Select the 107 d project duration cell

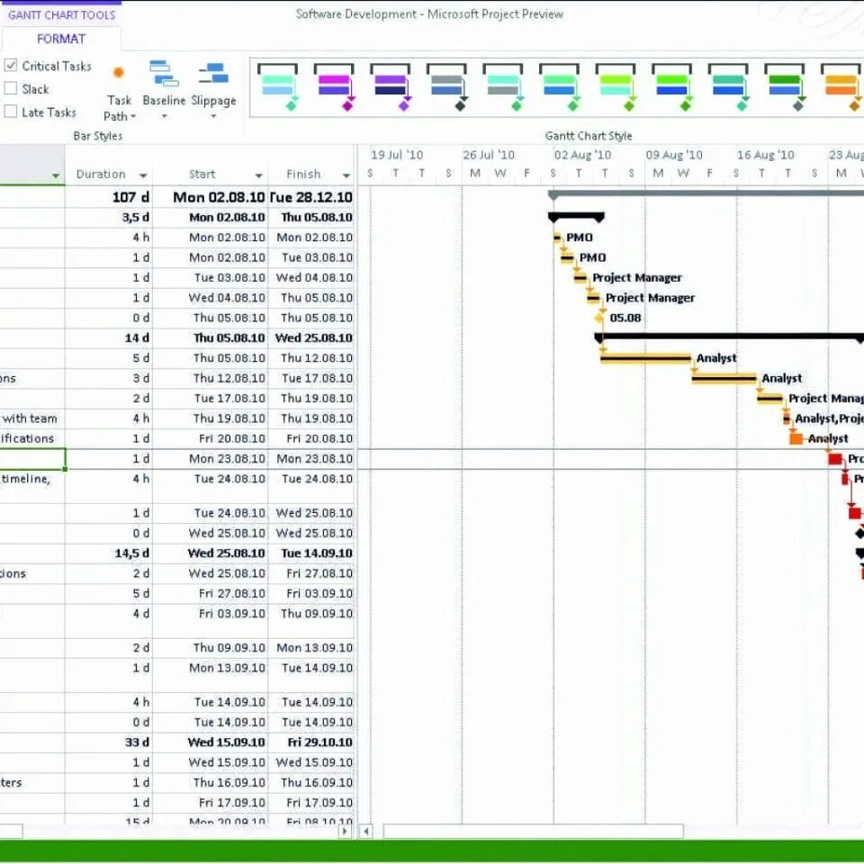click(109, 197)
